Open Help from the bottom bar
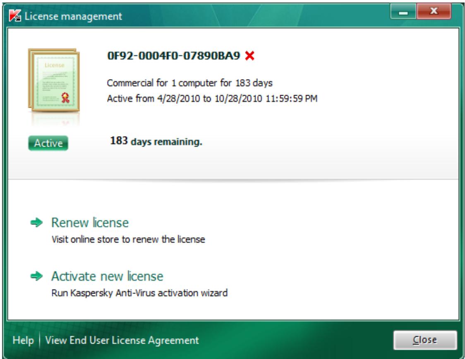The image size is (465, 359). [x=23, y=340]
